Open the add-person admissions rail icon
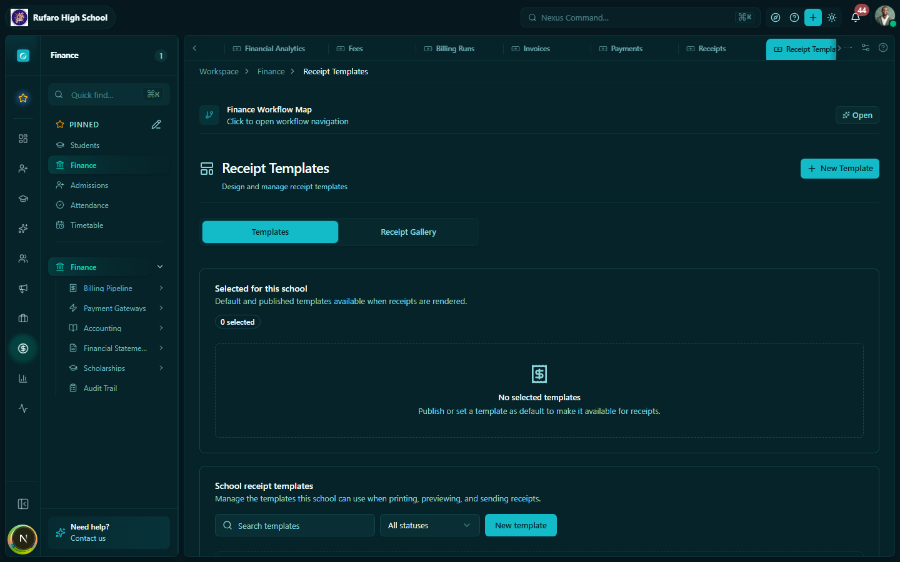 pos(23,169)
